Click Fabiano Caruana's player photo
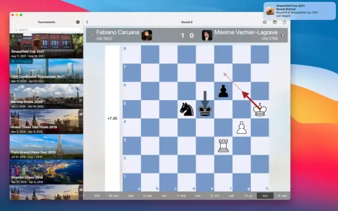Screen dimensions: 338x211 [x=147, y=35]
